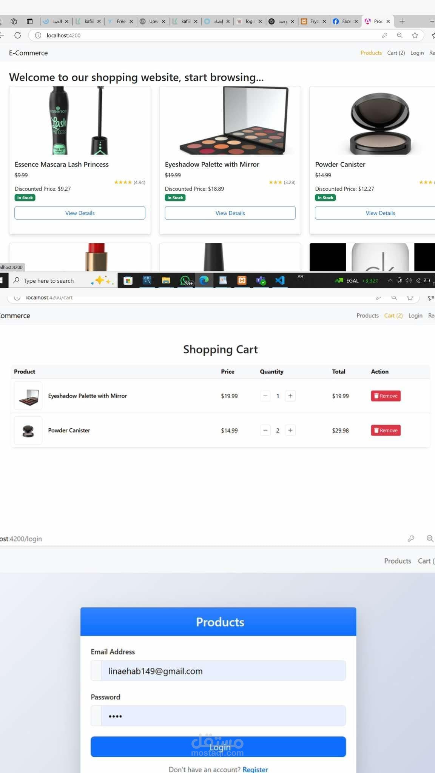Decrease quantity of Powder Canister in the cart
This screenshot has height=773, width=435.
point(265,430)
